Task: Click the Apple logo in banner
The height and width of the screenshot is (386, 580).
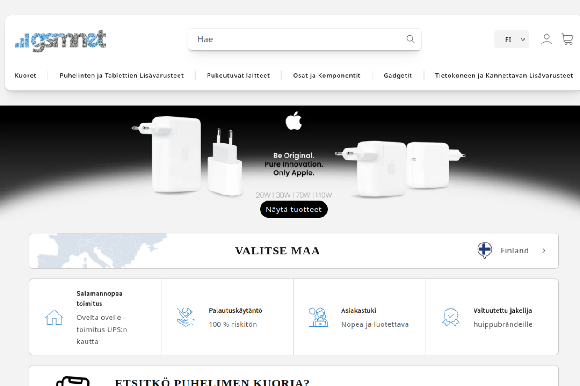Action: 294,121
